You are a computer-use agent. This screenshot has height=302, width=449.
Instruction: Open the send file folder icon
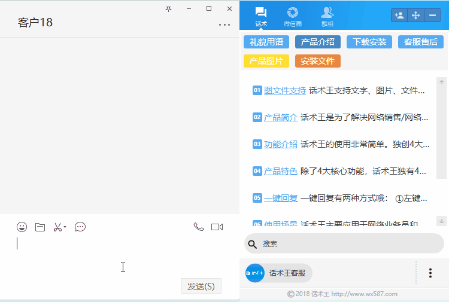coord(40,227)
